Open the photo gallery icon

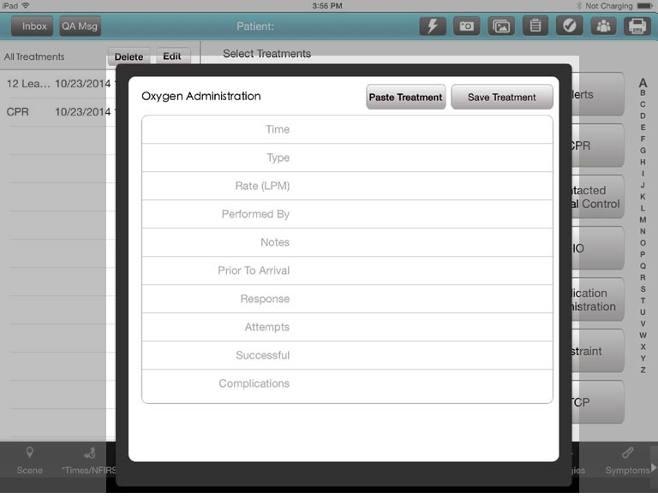click(501, 26)
